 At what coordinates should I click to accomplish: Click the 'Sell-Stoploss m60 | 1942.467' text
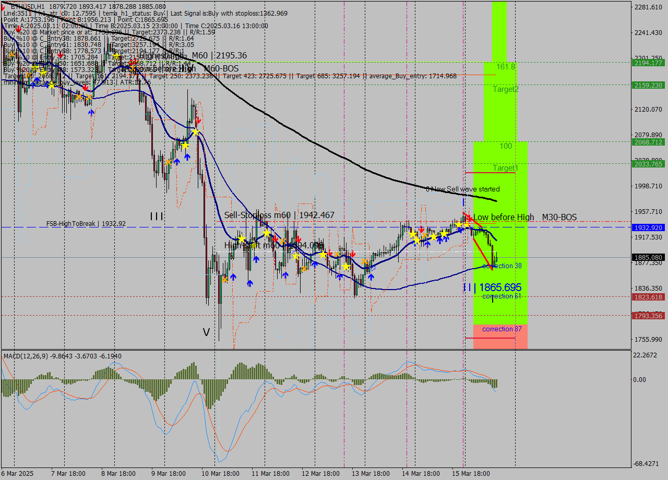(x=279, y=215)
